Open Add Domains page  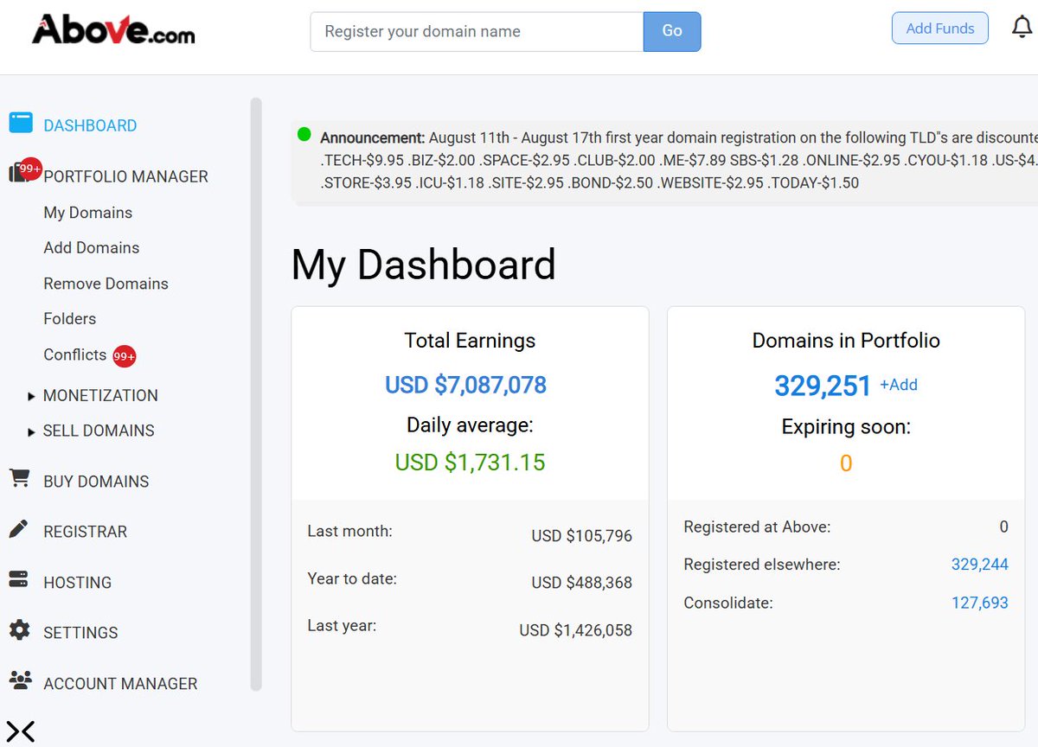[92, 247]
